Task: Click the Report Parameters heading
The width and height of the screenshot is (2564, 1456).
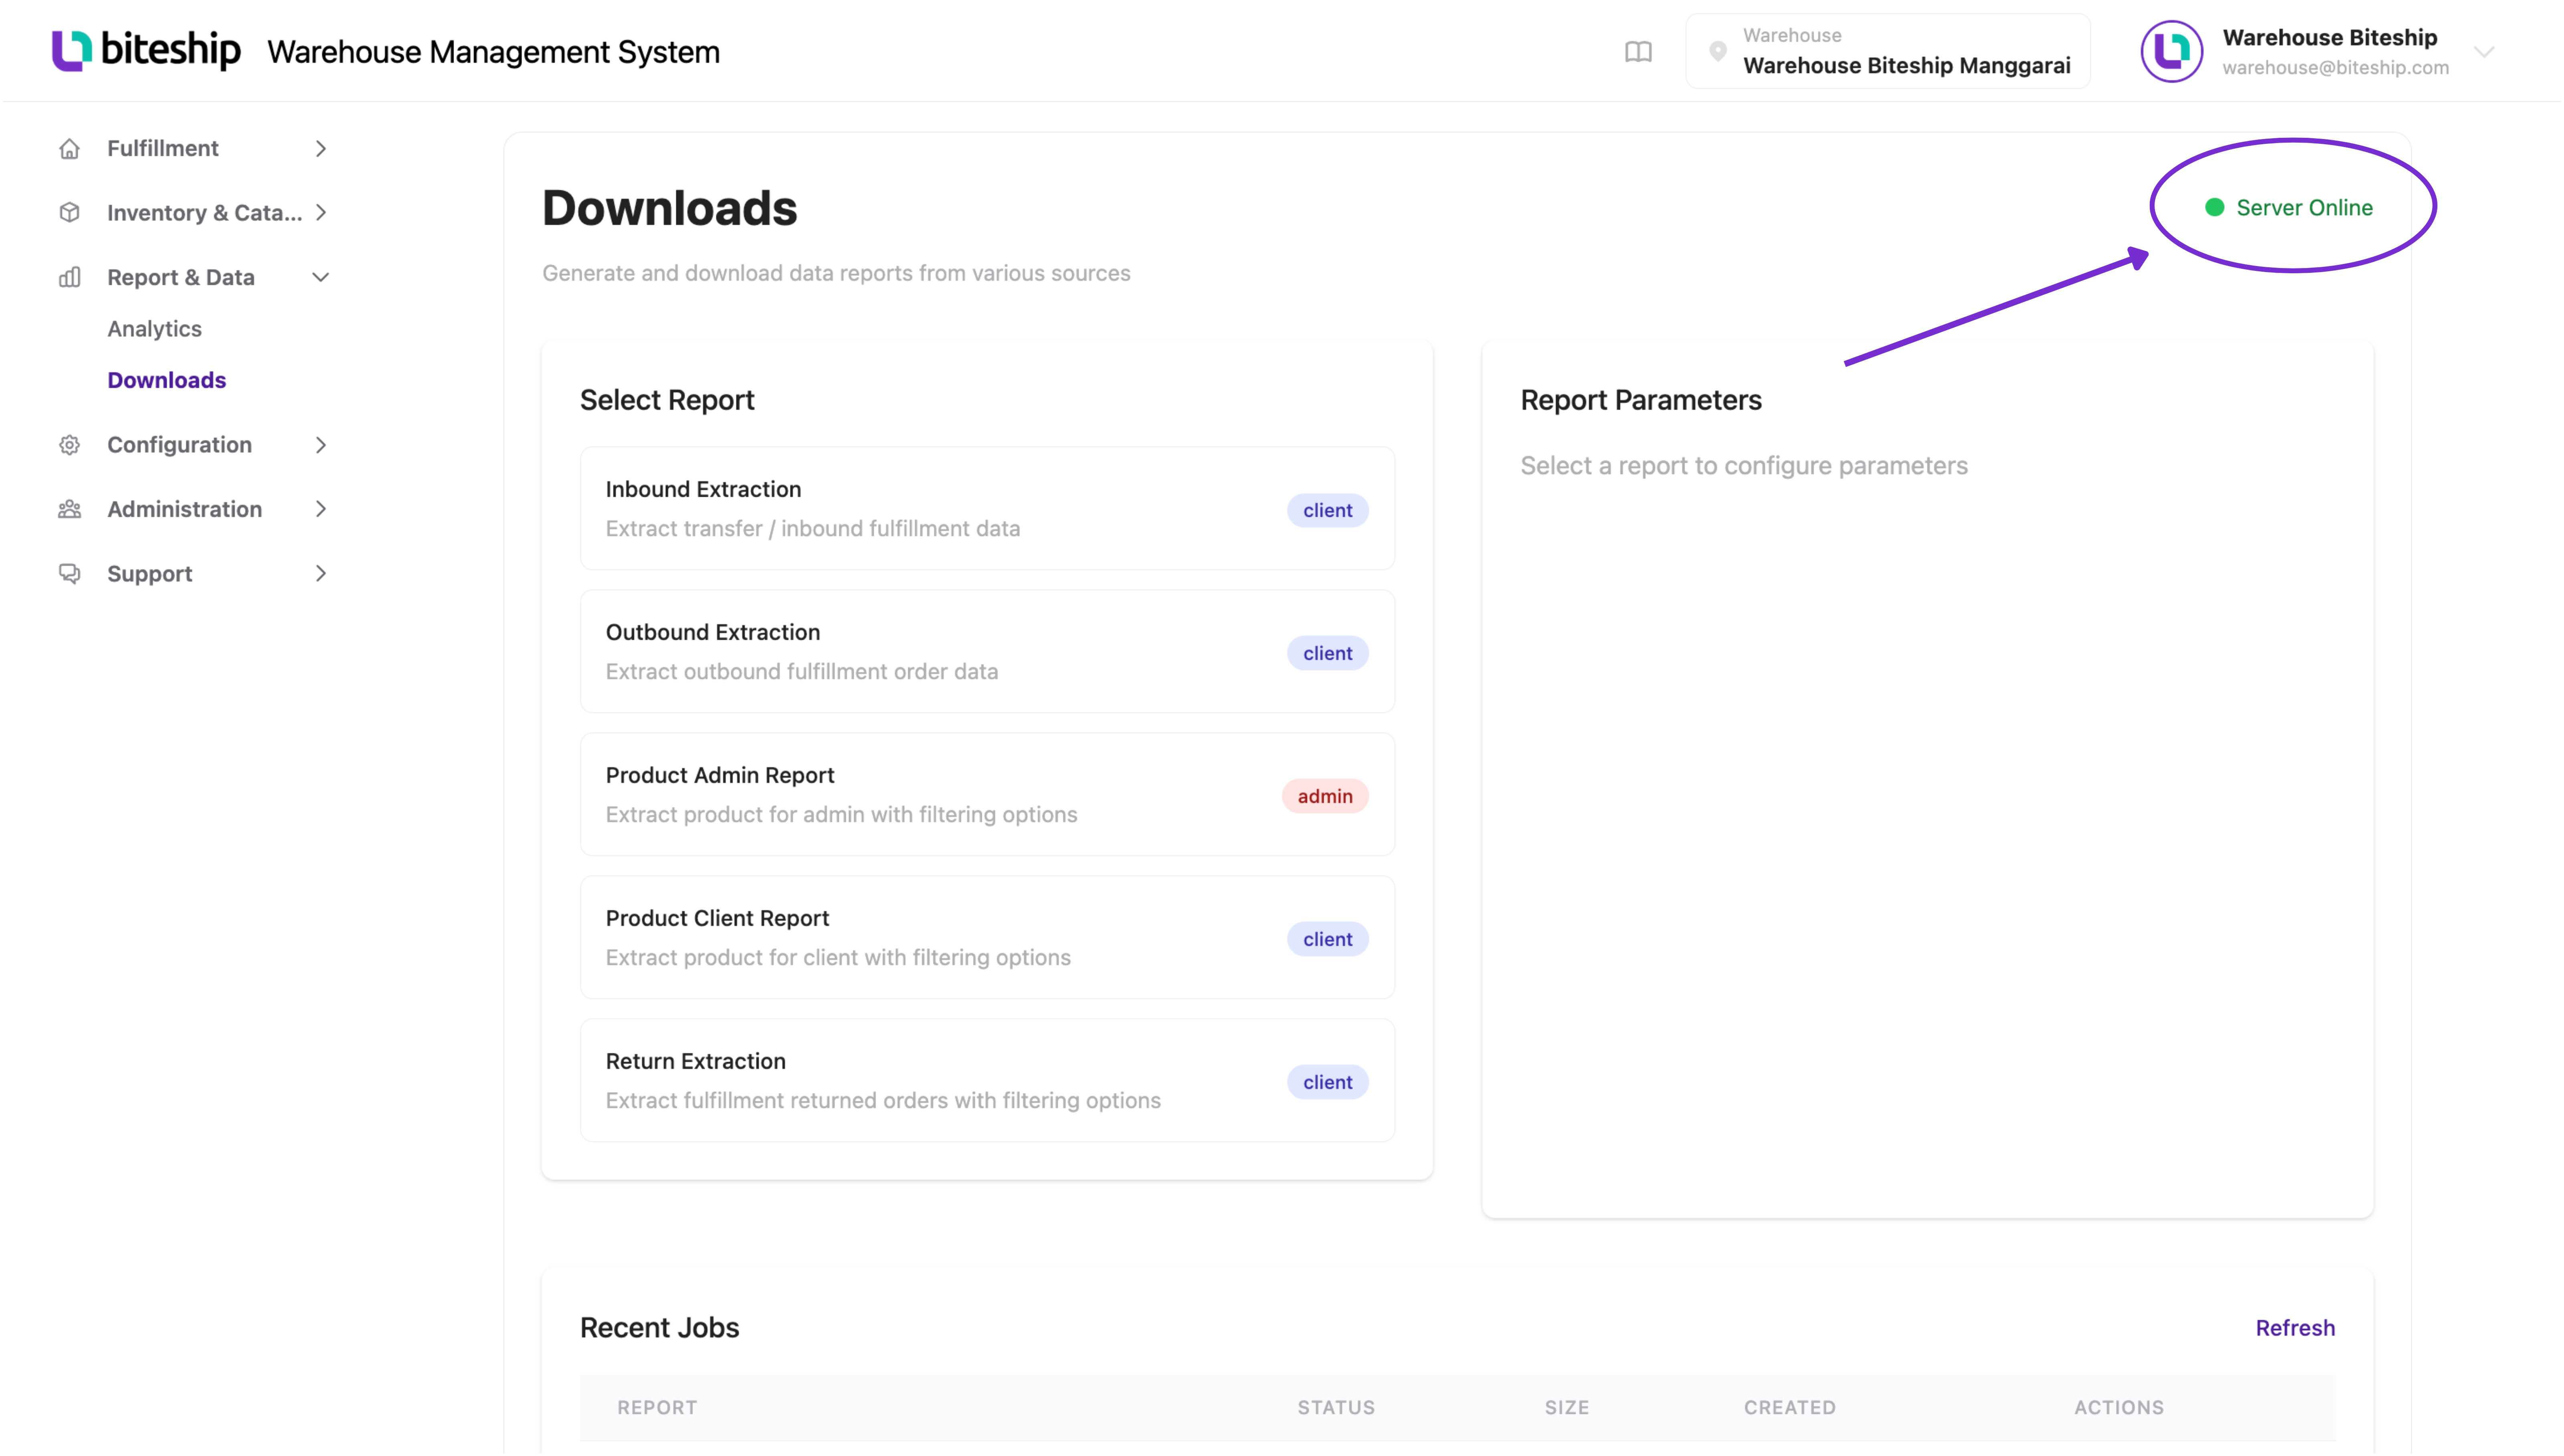Action: [x=1641, y=400]
